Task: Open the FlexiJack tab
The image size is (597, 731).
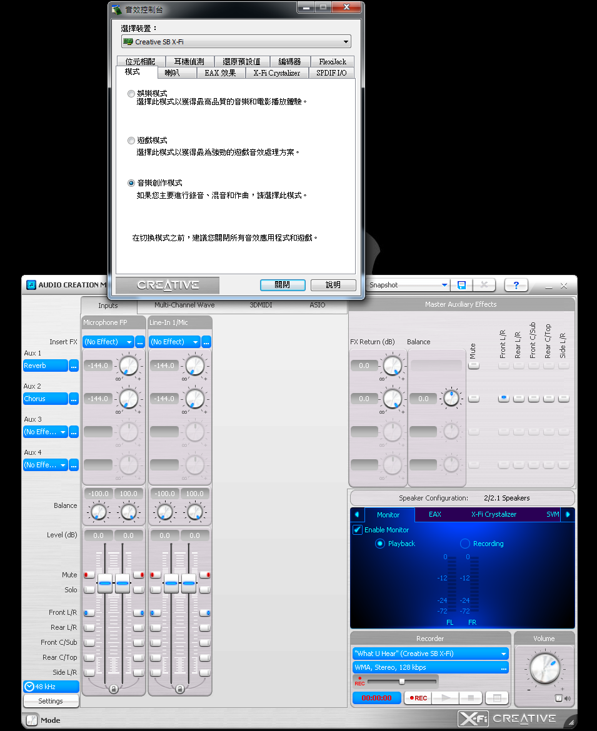Action: 333,61
